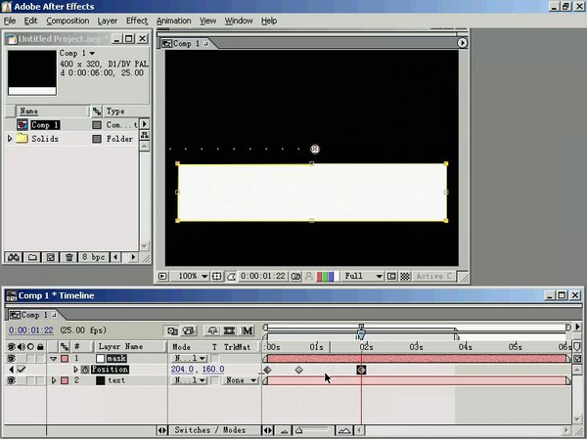This screenshot has height=440, width=587.
Task: Sort Project items by Name column
Action: pos(53,111)
